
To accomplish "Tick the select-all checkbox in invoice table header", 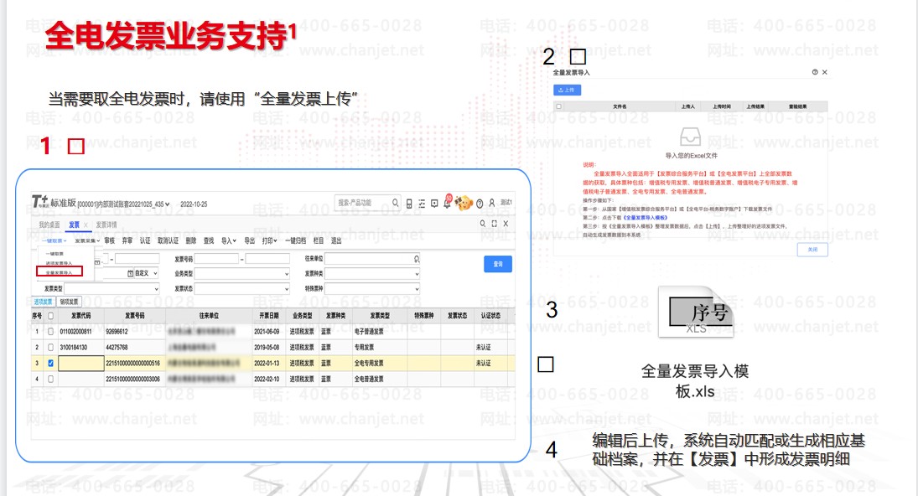I will [x=51, y=316].
